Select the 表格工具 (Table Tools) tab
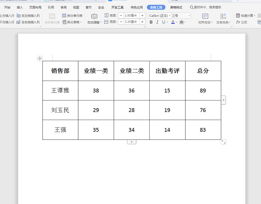The width and height of the screenshot is (261, 204). point(156,7)
